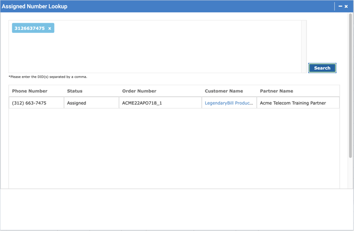
Task: Click the Assigned Number Lookup title bar
Action: (154, 6)
